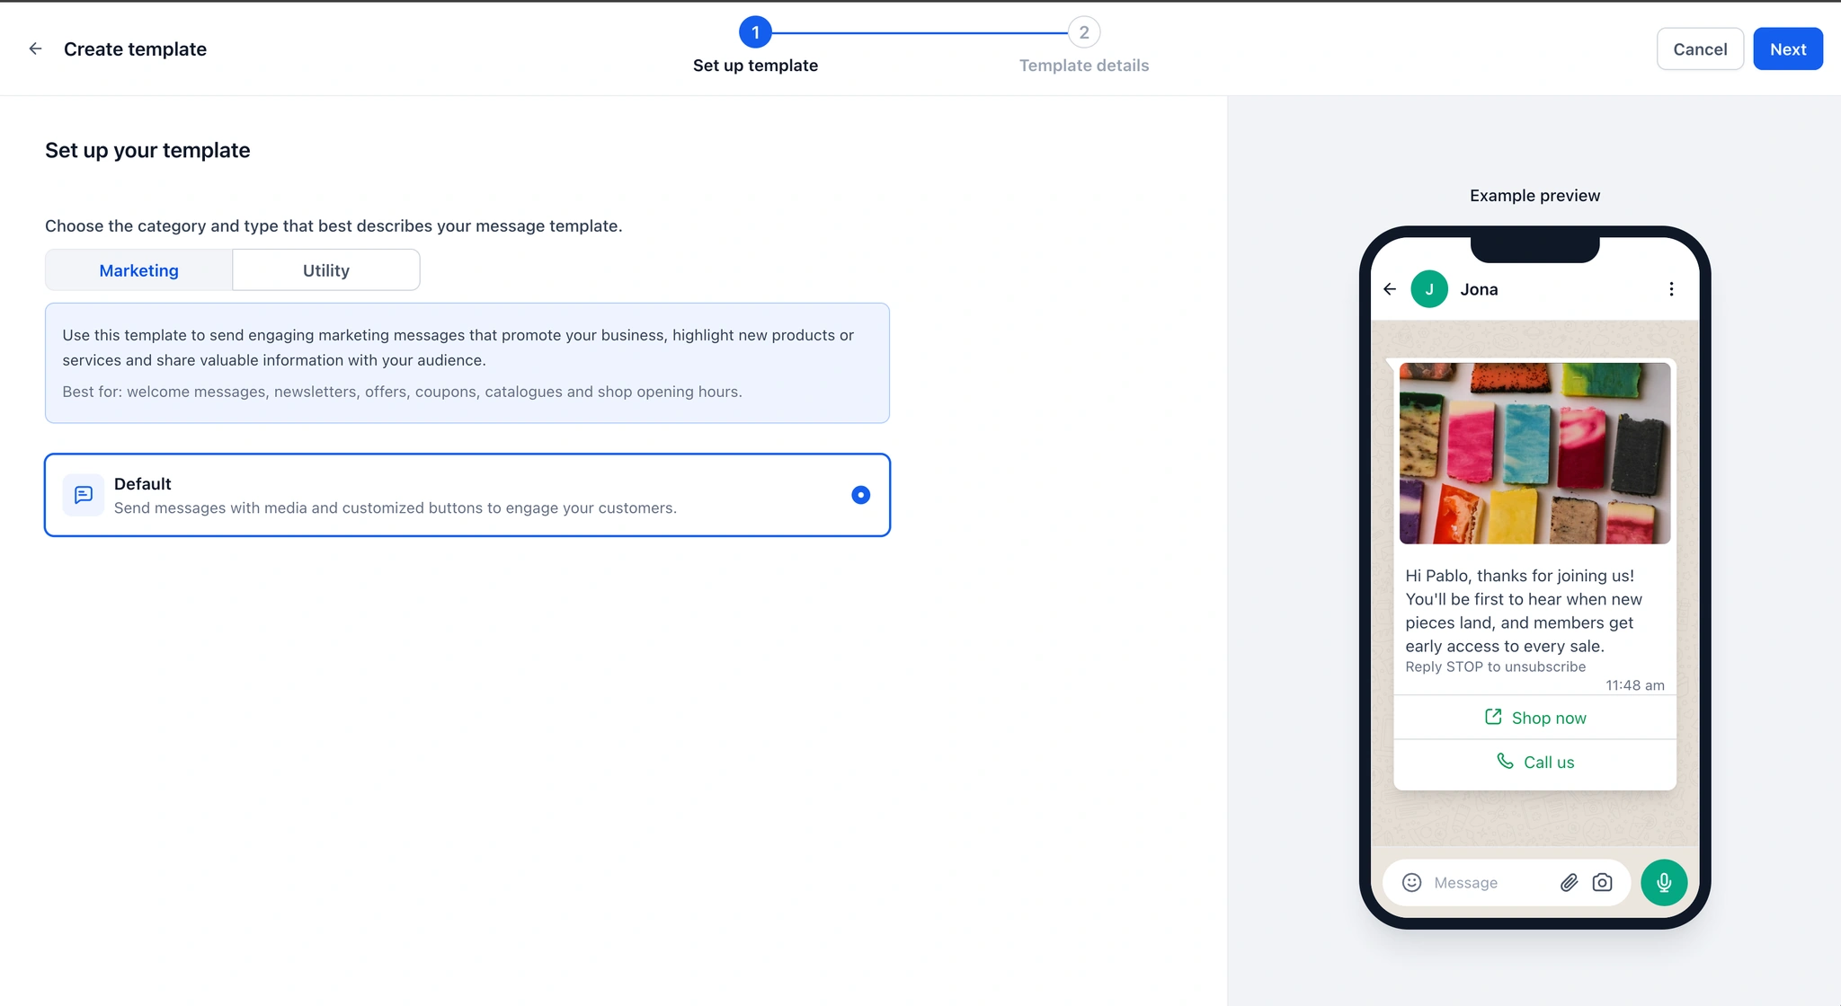Tap the back arrow in the phone preview

tap(1390, 289)
